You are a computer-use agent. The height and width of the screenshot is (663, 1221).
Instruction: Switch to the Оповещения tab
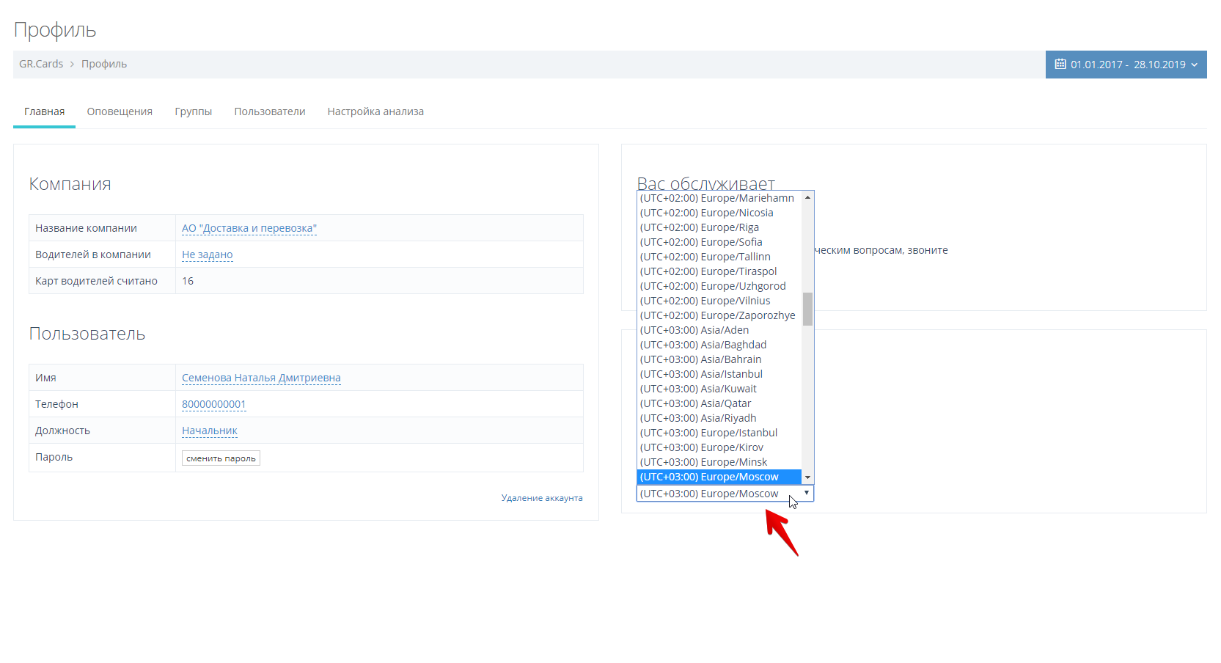click(120, 111)
